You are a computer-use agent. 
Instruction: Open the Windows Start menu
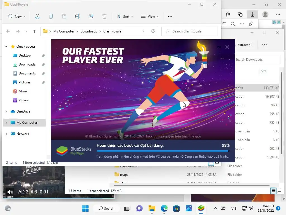(85, 208)
